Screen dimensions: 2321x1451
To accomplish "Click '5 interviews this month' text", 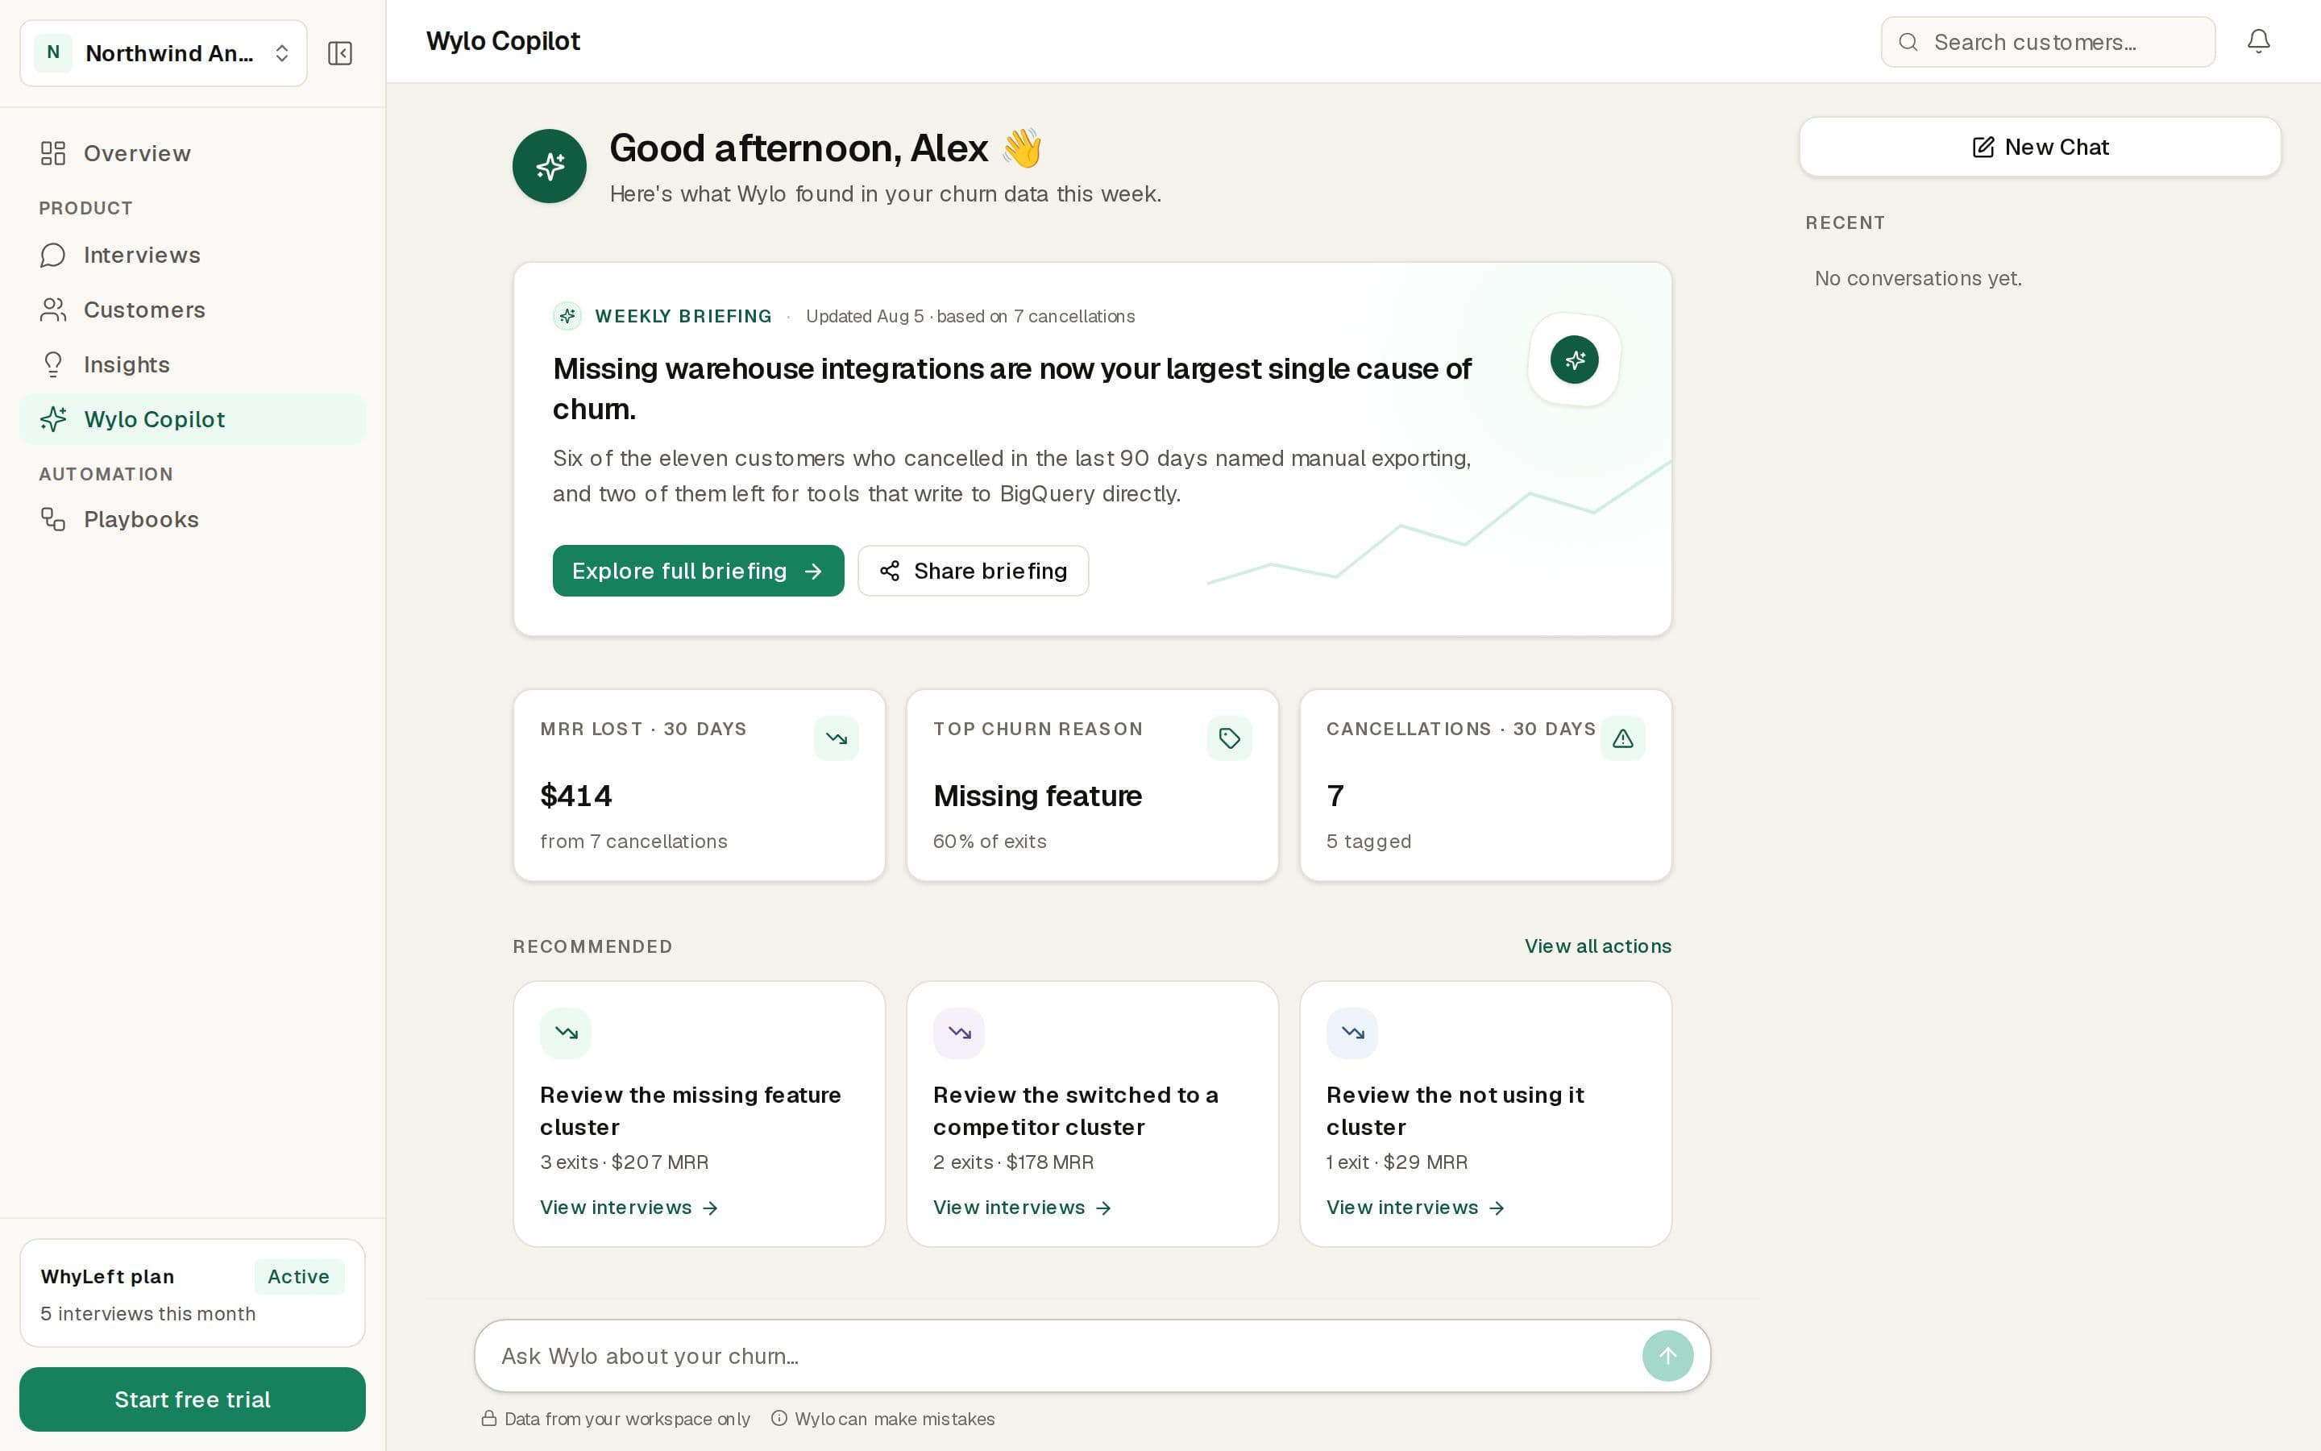I will pos(147,1314).
